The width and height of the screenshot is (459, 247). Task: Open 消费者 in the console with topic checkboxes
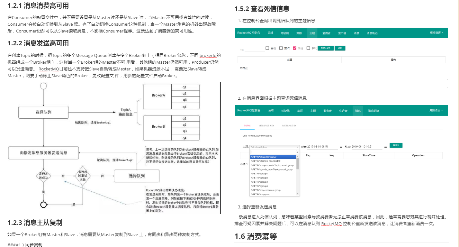coord(327,33)
